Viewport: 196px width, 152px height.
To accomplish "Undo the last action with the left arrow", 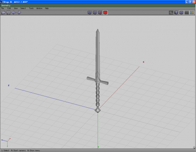I will click(x=14, y=13).
